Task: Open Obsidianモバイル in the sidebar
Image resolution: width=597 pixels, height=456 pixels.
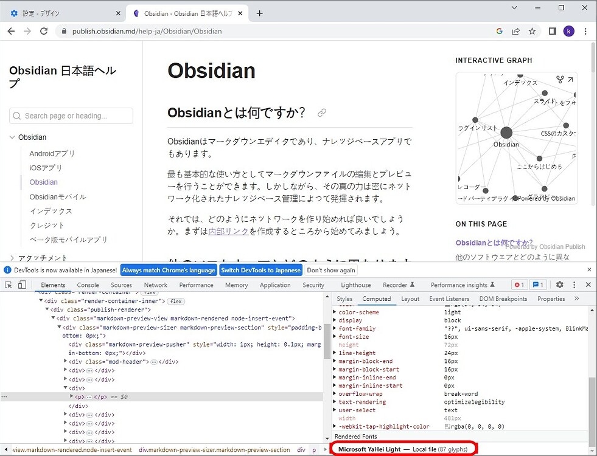Action: point(58,196)
